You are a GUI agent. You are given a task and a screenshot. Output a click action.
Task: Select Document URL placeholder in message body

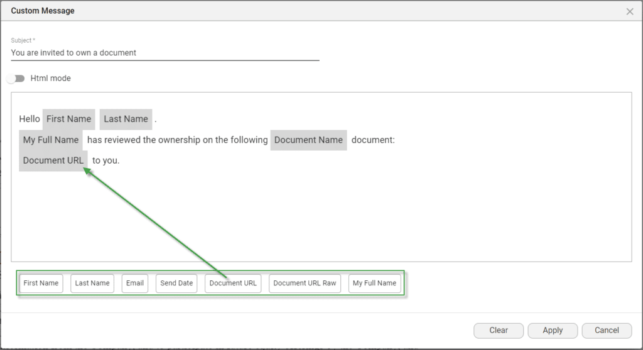click(53, 161)
